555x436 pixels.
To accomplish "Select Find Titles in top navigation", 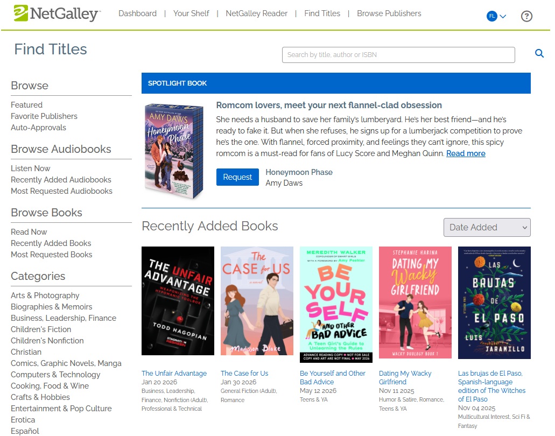I will coord(322,13).
